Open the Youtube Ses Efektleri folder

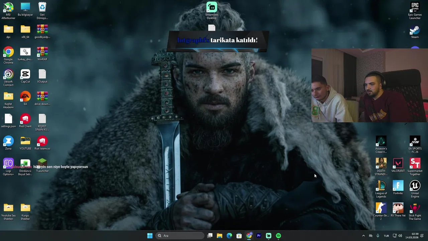click(x=8, y=212)
